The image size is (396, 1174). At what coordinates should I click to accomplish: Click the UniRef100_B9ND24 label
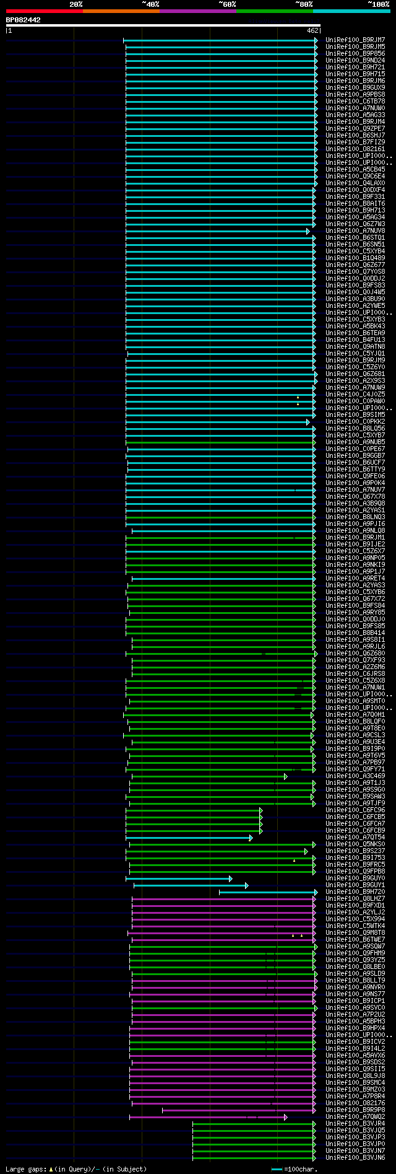click(355, 61)
